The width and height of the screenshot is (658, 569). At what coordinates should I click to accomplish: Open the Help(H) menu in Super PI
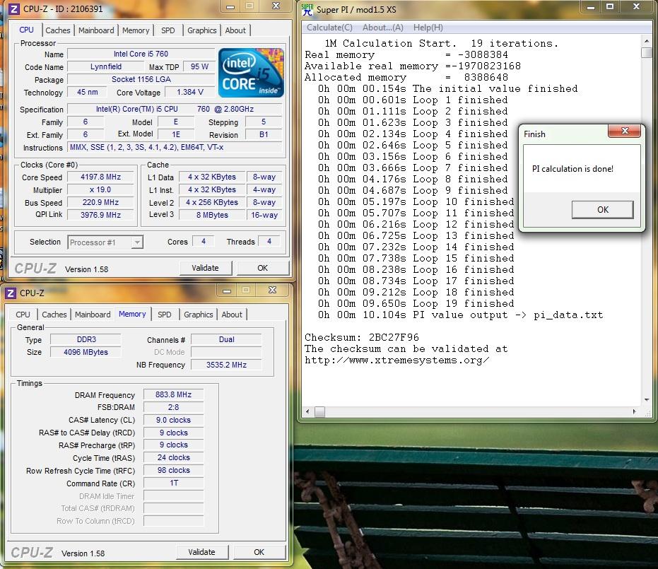click(x=428, y=28)
